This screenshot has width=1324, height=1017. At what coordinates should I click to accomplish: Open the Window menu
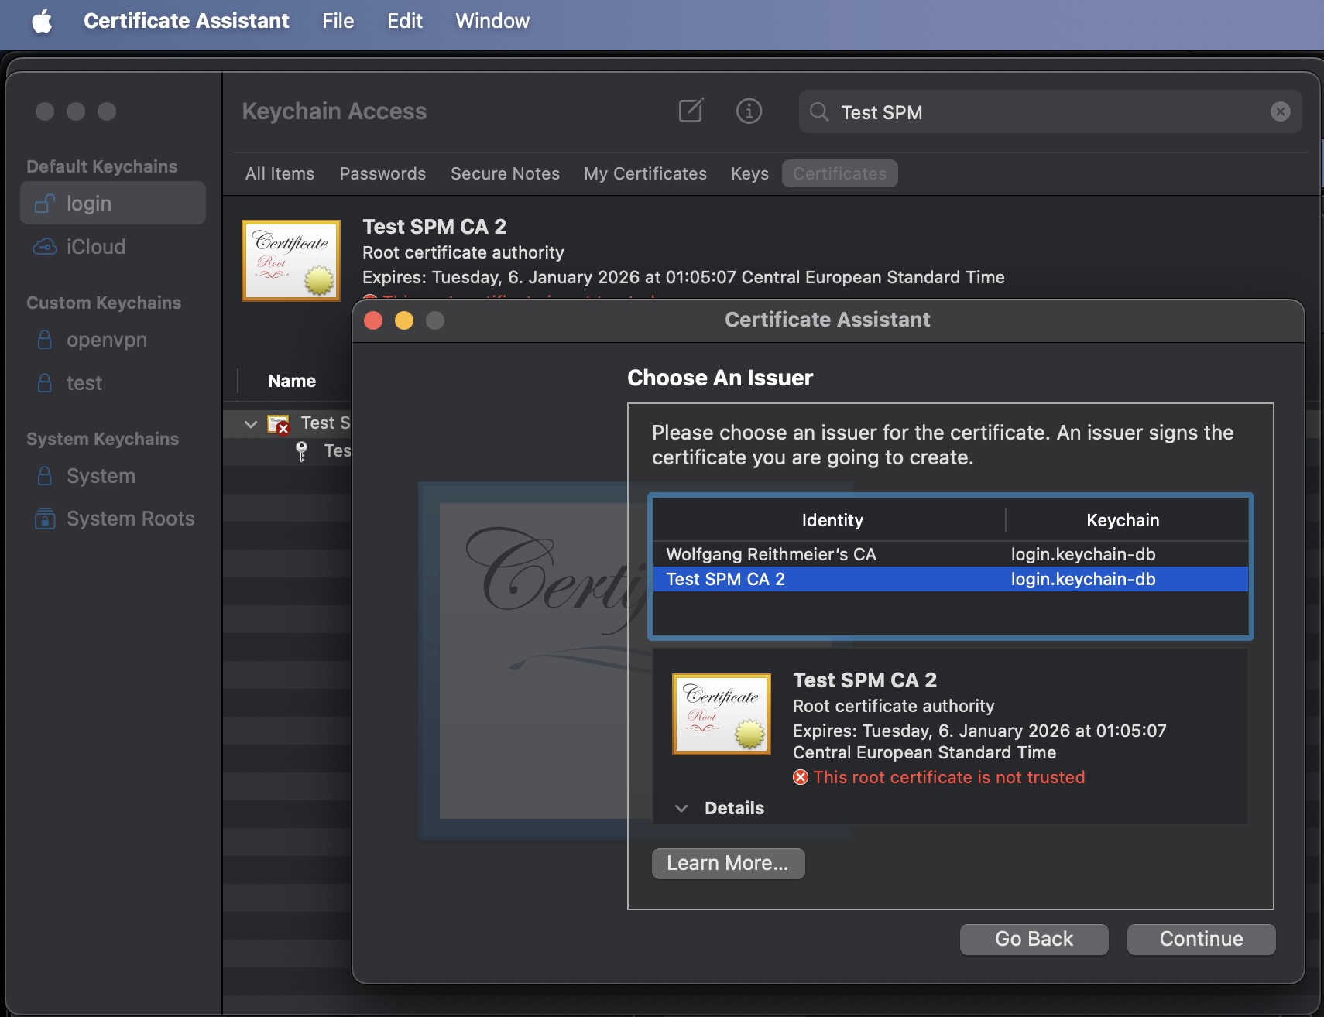pyautogui.click(x=492, y=21)
